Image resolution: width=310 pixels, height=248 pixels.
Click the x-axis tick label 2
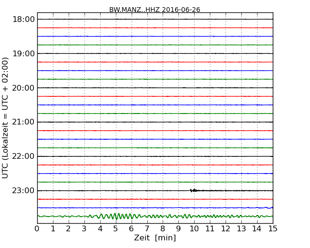(x=68, y=229)
